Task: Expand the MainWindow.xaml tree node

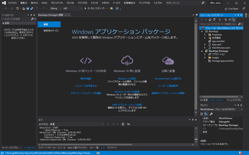Action: (205, 48)
